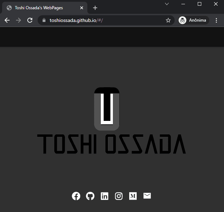Go back with the browser back arrow

coord(7,20)
